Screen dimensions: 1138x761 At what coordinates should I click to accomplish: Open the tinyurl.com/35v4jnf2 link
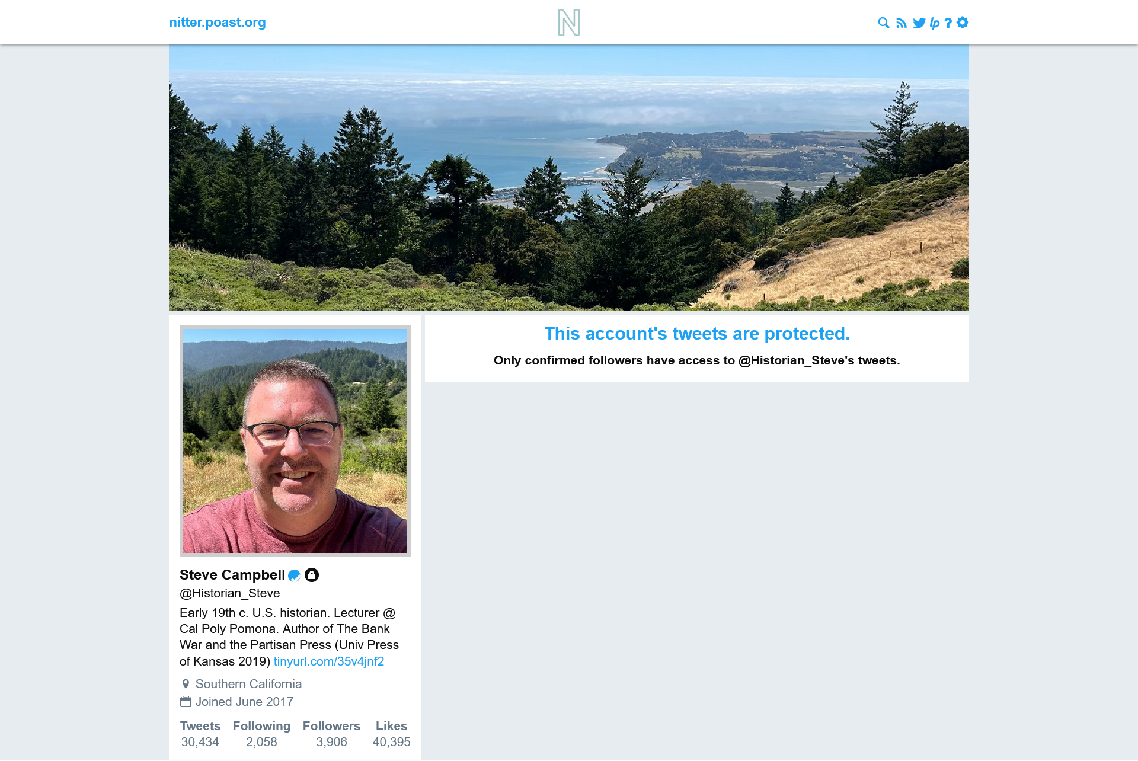(x=329, y=661)
